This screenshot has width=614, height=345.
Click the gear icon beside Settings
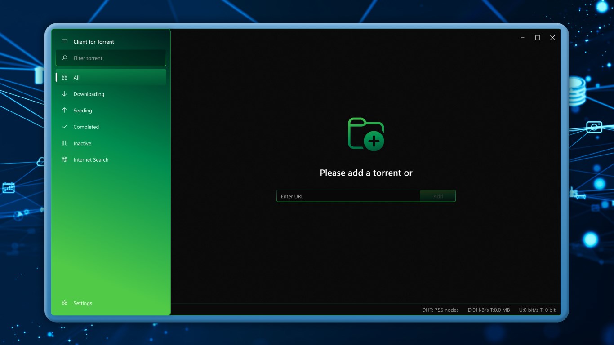click(x=64, y=303)
